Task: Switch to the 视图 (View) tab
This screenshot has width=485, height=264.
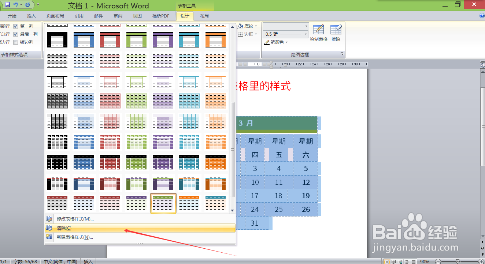Action: coord(137,16)
